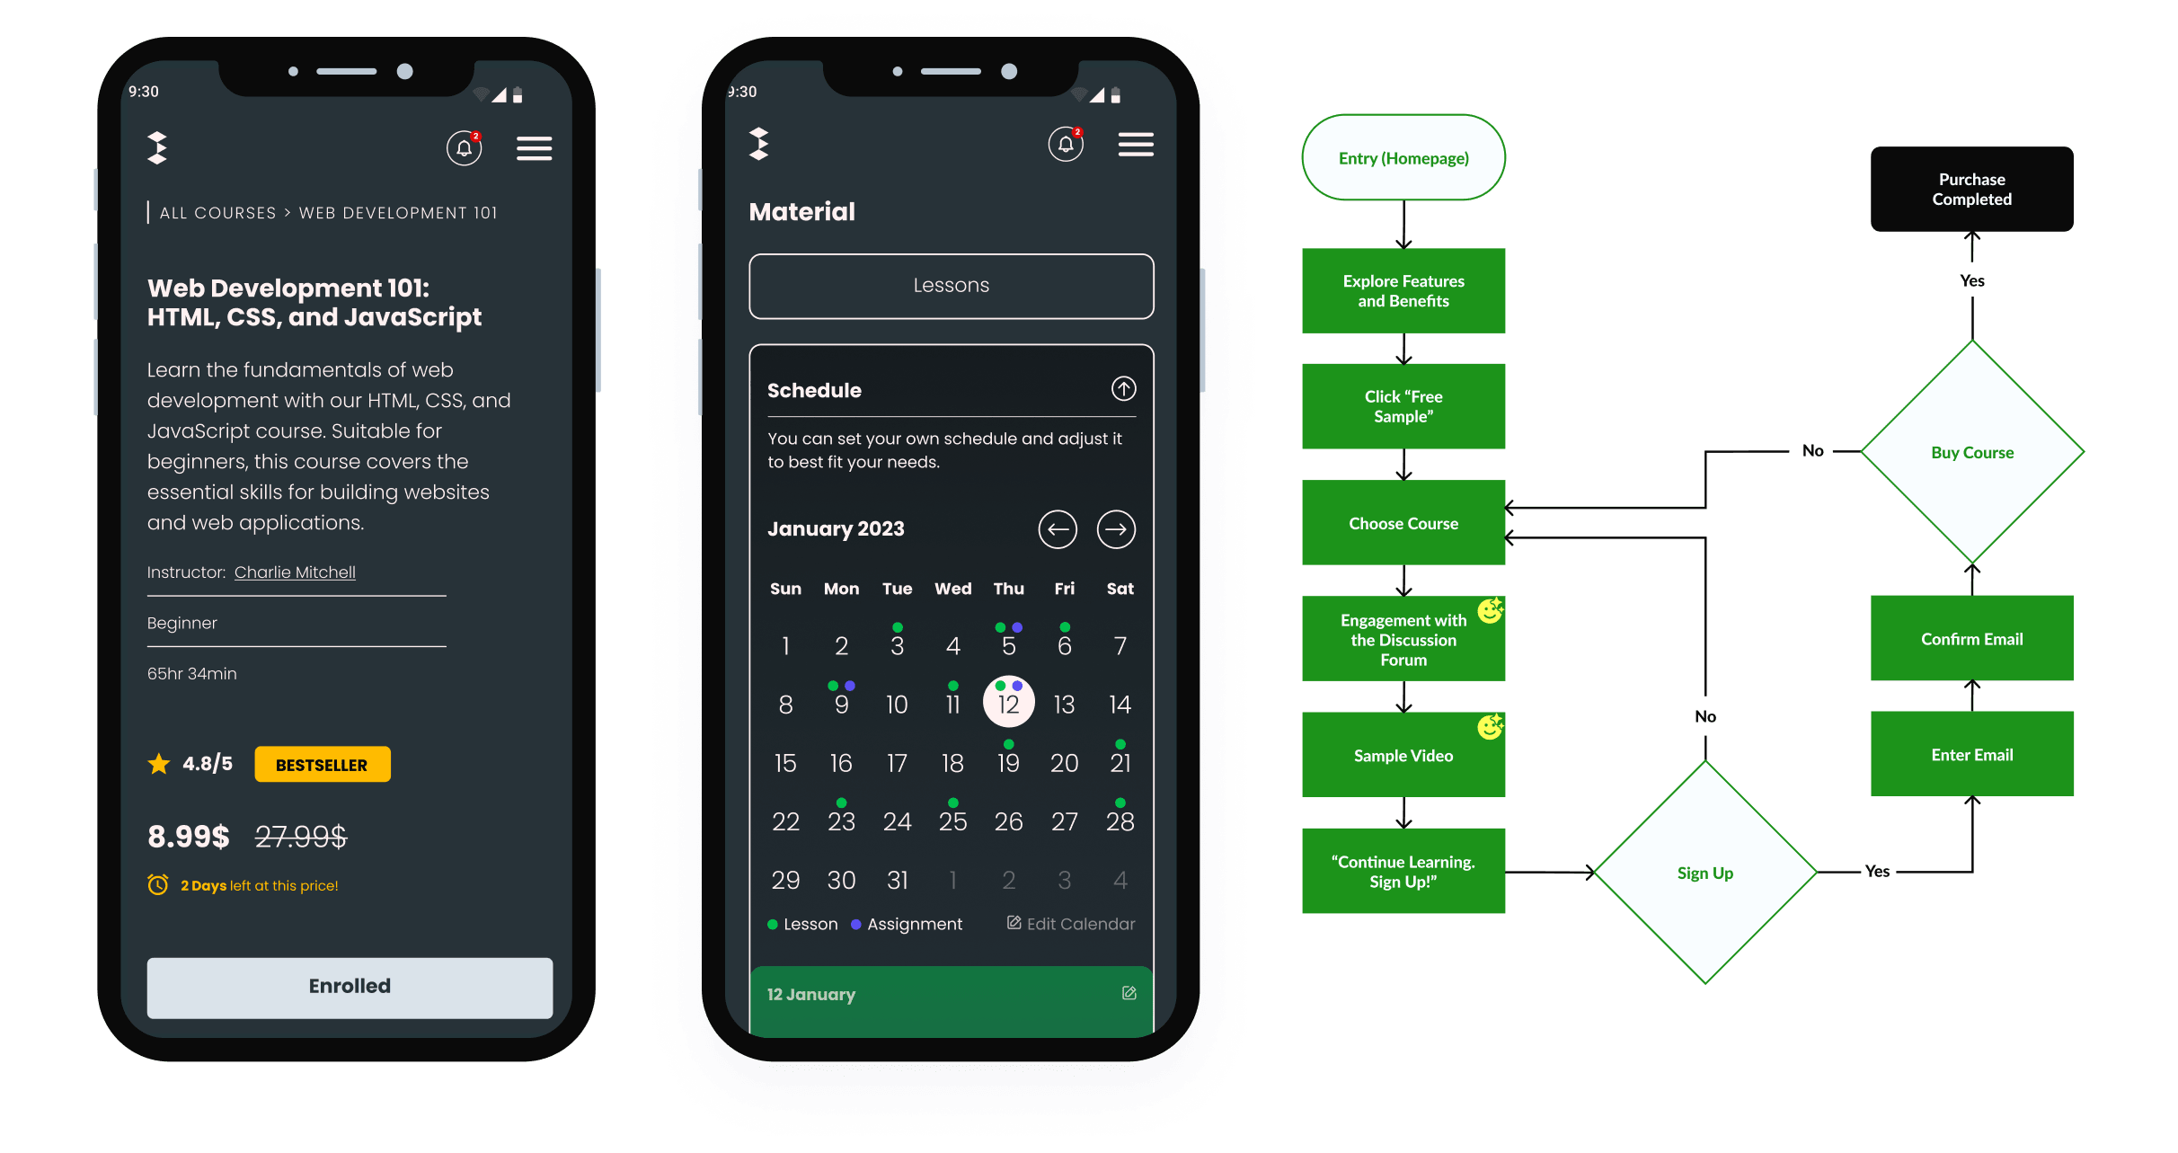Click the Lesson green dot legend indicator

tap(774, 924)
